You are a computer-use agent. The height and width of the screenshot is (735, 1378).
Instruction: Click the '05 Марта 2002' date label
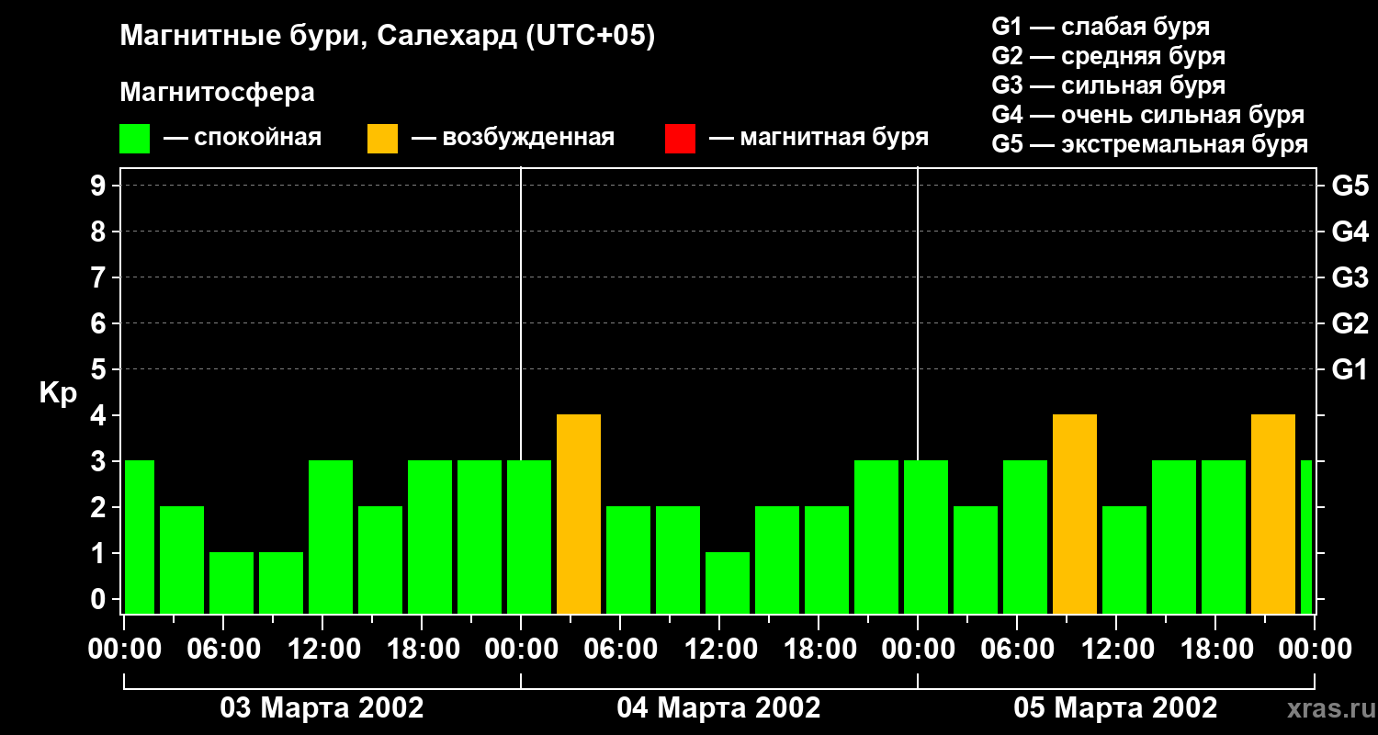[1115, 708]
